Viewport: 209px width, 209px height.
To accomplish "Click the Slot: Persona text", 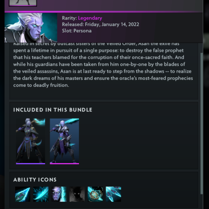I will 77,31.
